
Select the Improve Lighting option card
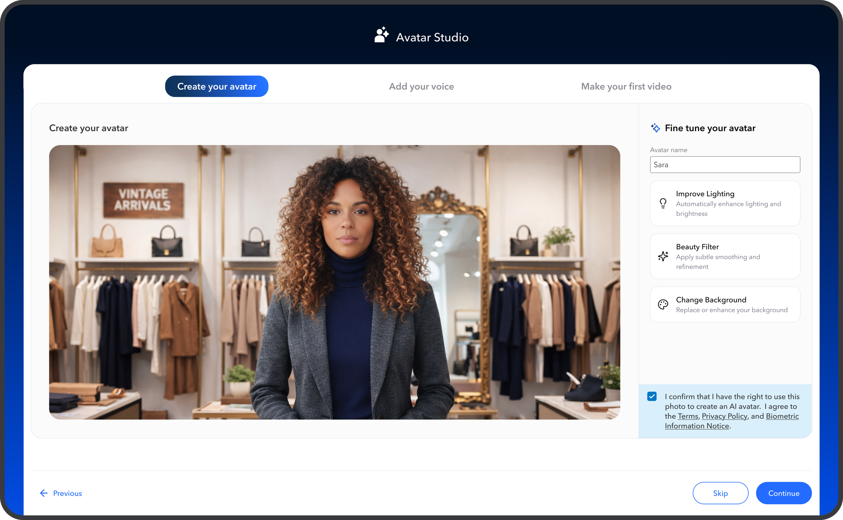tap(725, 203)
